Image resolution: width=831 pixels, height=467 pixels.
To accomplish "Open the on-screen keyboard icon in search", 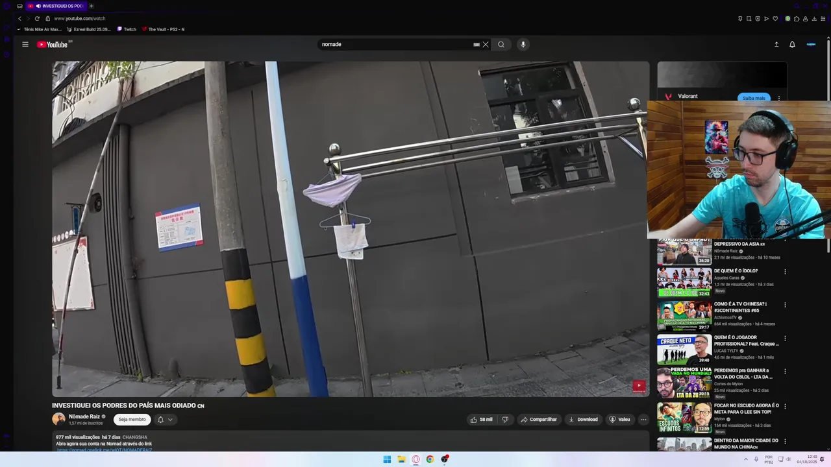I will (477, 44).
